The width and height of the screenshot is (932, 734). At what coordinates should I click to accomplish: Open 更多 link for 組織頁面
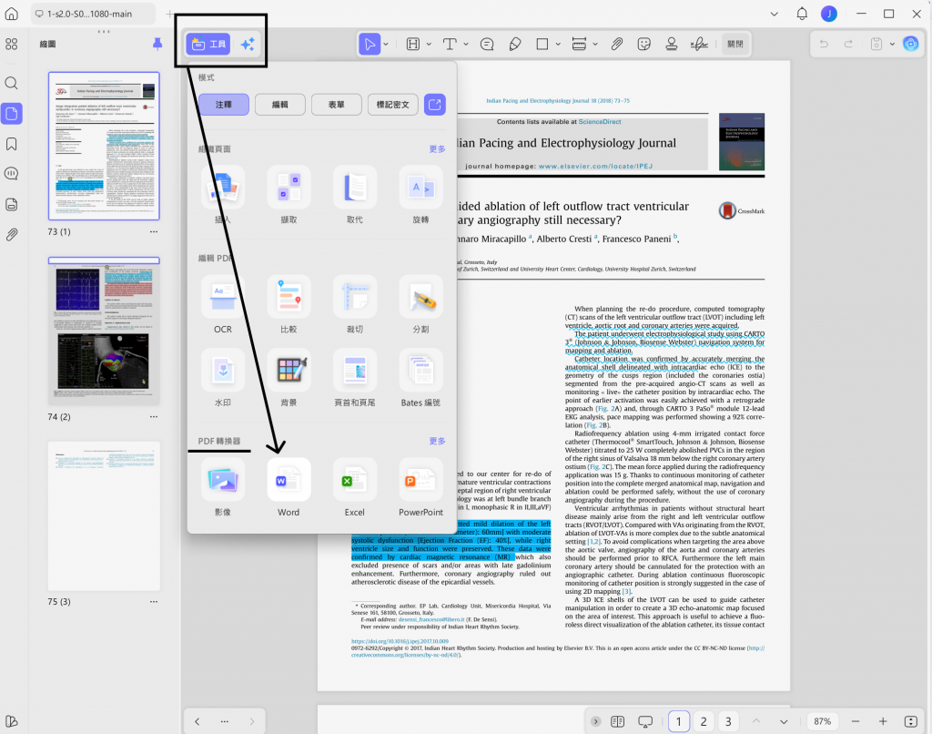point(437,149)
